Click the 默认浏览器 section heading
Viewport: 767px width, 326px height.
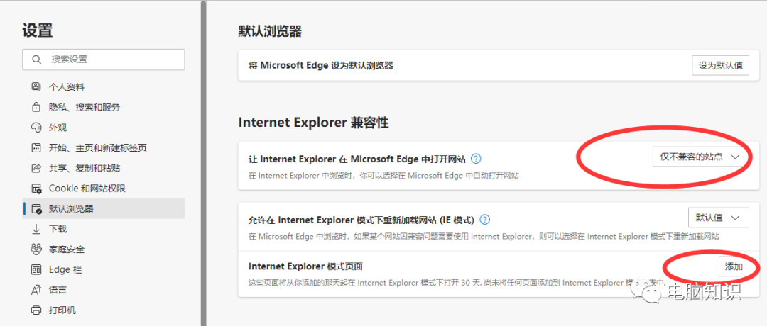[x=270, y=32]
